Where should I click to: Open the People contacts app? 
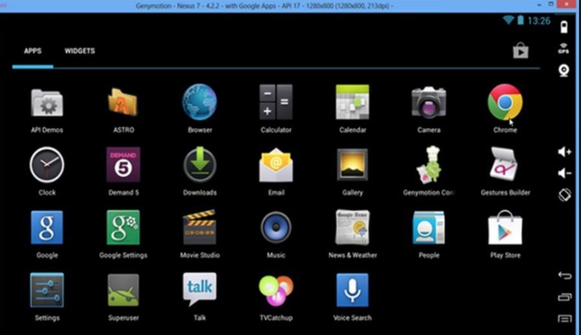coord(428,228)
